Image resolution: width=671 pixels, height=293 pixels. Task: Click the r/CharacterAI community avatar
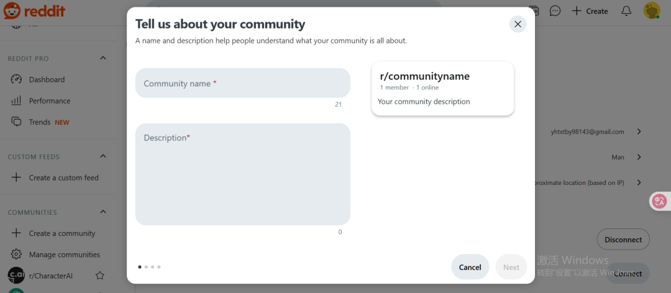(16, 275)
